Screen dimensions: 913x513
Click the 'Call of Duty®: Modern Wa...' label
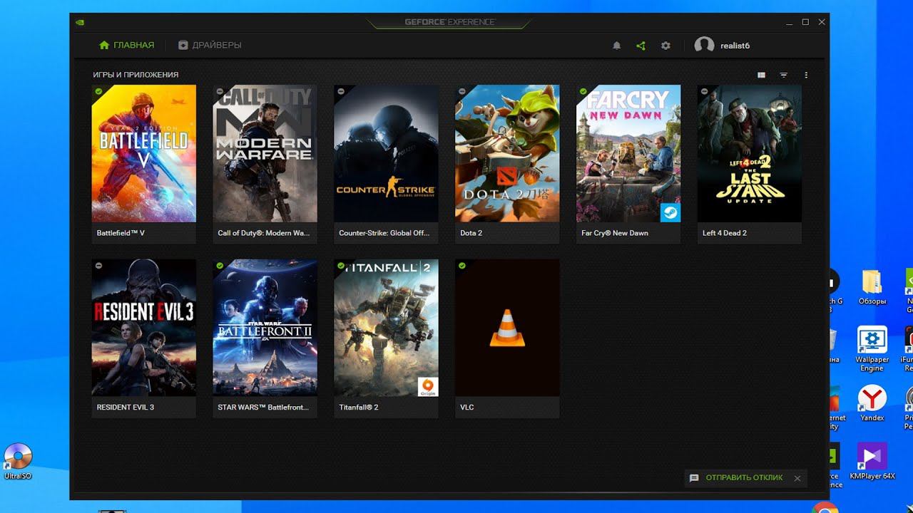(264, 233)
